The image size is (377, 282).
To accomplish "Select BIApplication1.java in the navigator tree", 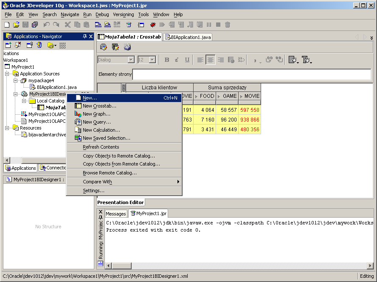I will point(57,87).
